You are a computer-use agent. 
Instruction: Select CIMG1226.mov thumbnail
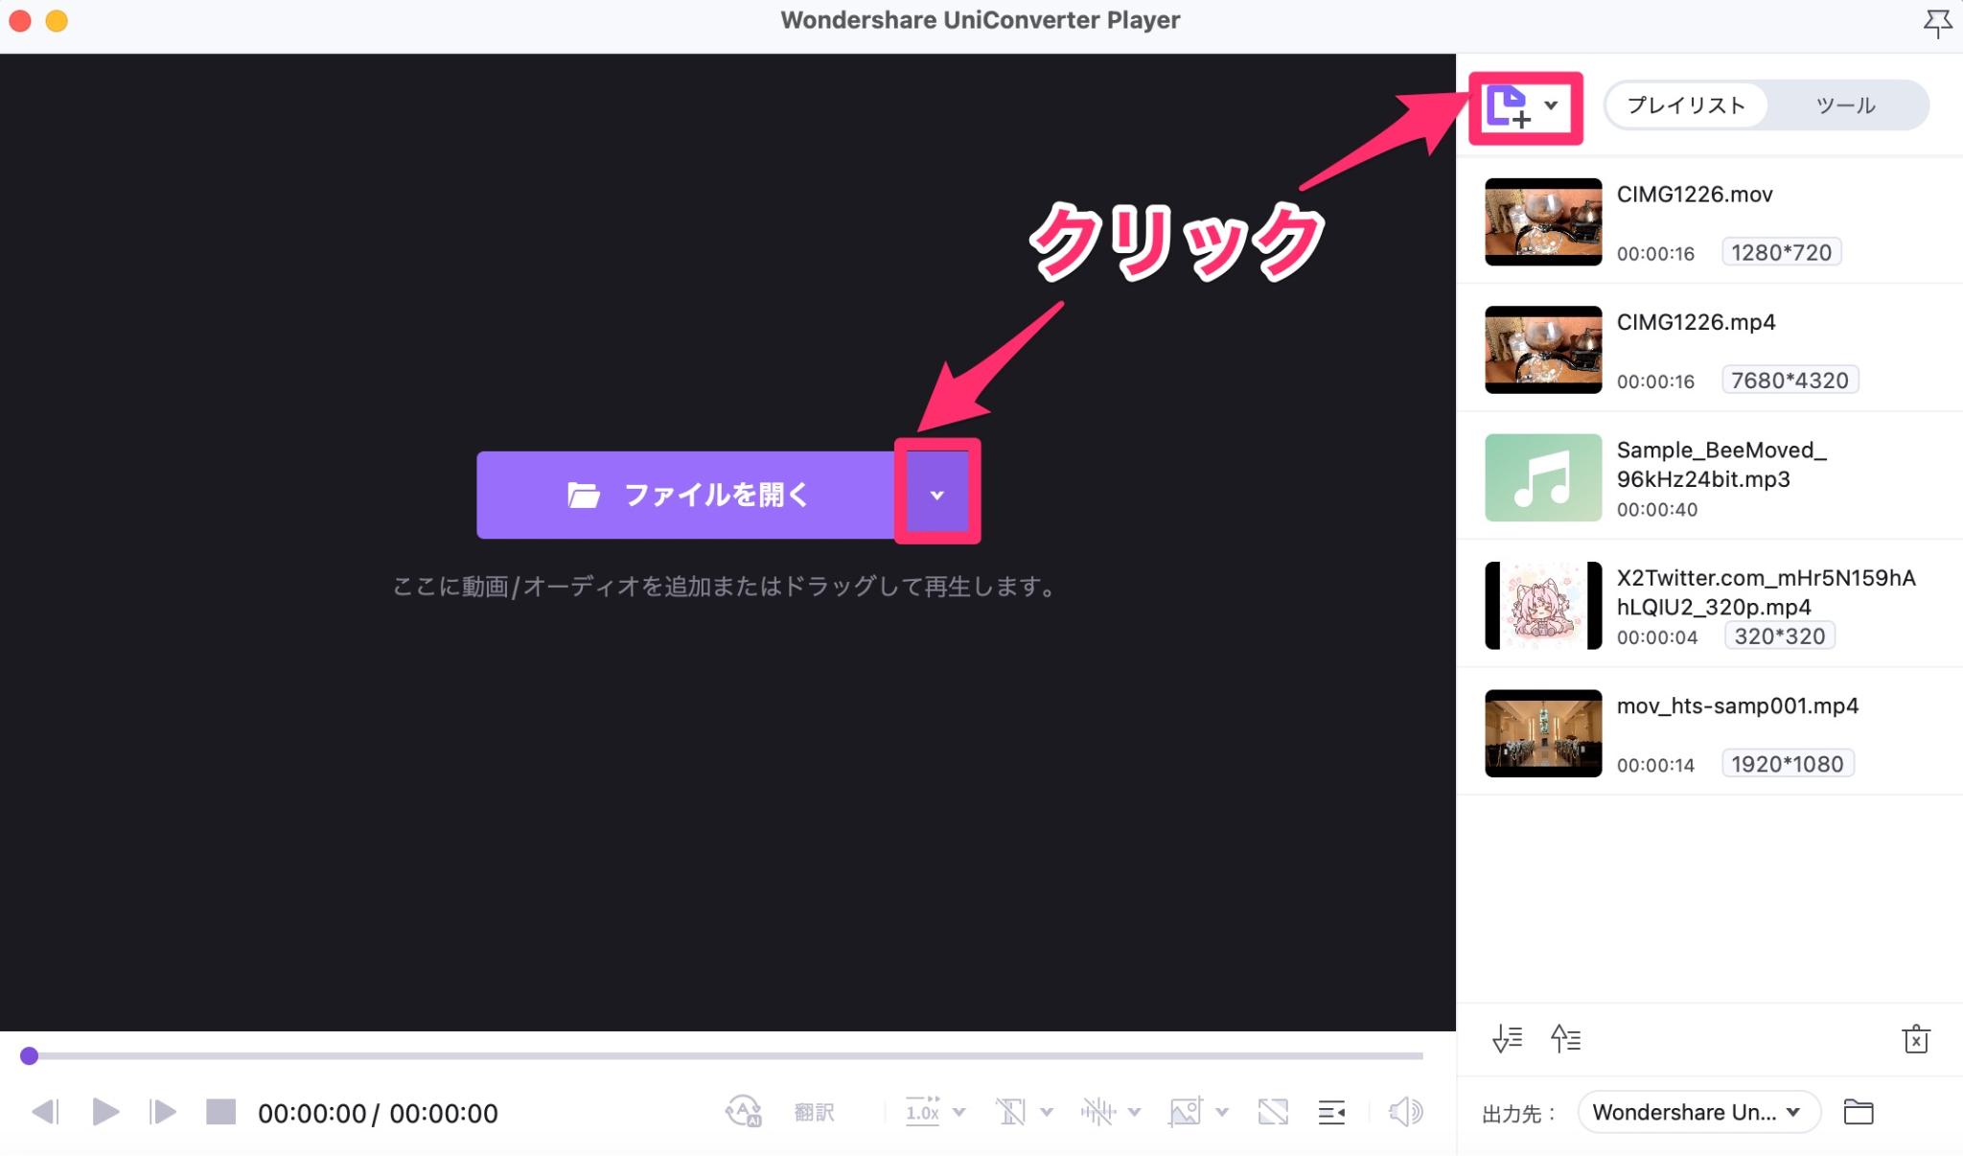(1543, 221)
